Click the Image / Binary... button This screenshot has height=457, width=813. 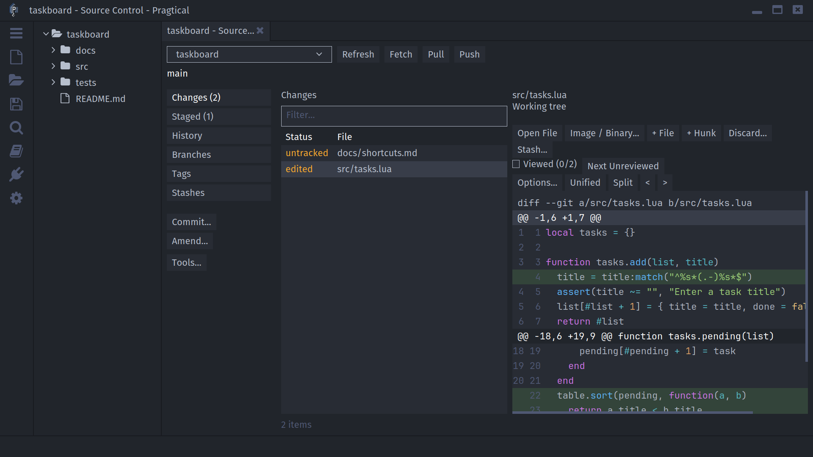pos(605,133)
